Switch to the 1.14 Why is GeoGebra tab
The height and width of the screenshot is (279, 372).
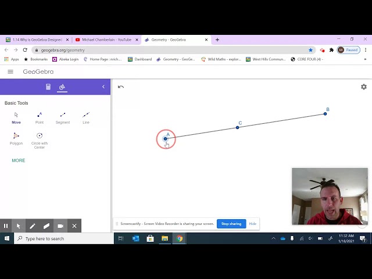(37, 40)
